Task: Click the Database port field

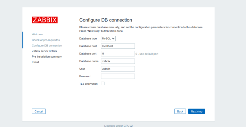Action: point(118,54)
